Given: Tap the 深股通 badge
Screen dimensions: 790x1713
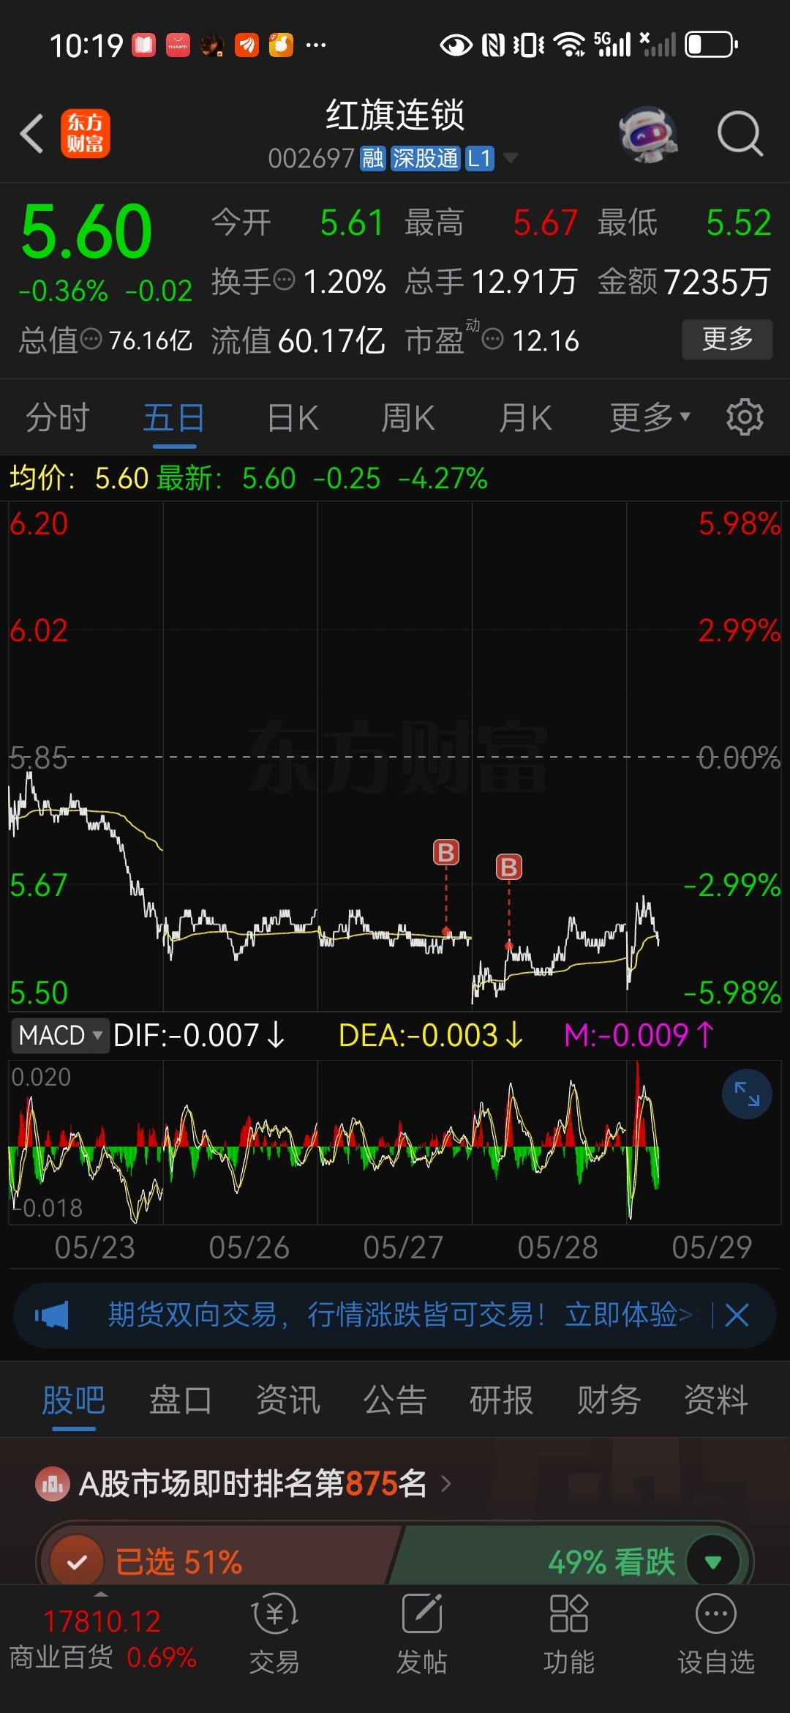Looking at the screenshot, I should pyautogui.click(x=425, y=158).
